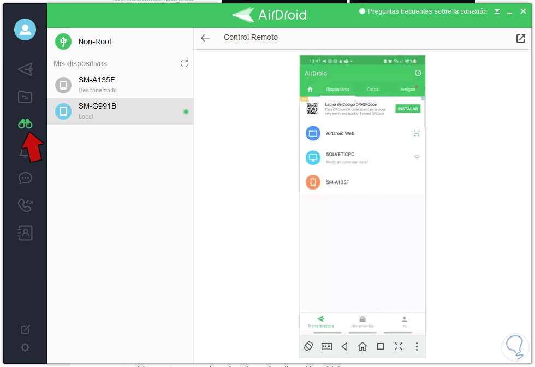Image resolution: width=535 pixels, height=367 pixels.
Task: Click the Non-Root label
Action: pos(95,42)
